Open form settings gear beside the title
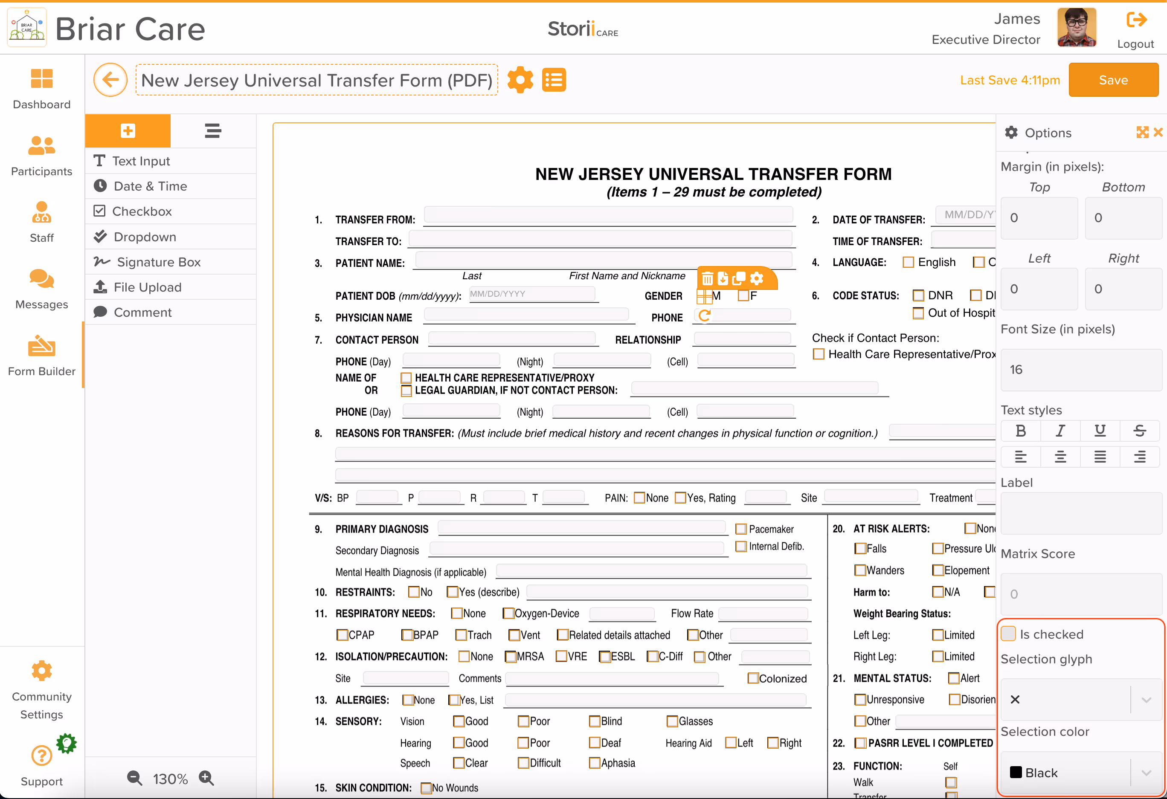The width and height of the screenshot is (1167, 799). 520,80
